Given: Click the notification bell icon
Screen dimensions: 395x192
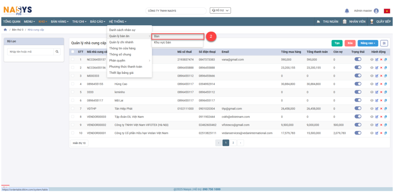Looking at the screenshot, I should point(347,11).
